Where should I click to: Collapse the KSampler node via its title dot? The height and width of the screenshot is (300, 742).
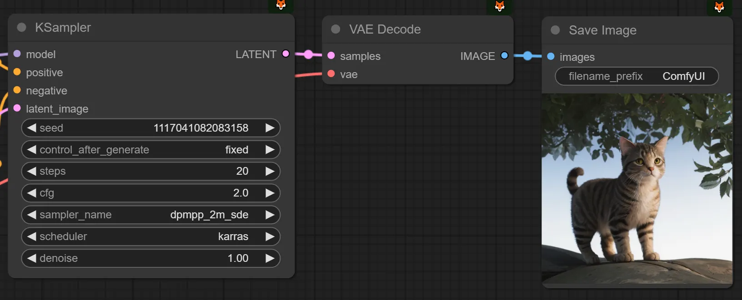[x=21, y=27]
